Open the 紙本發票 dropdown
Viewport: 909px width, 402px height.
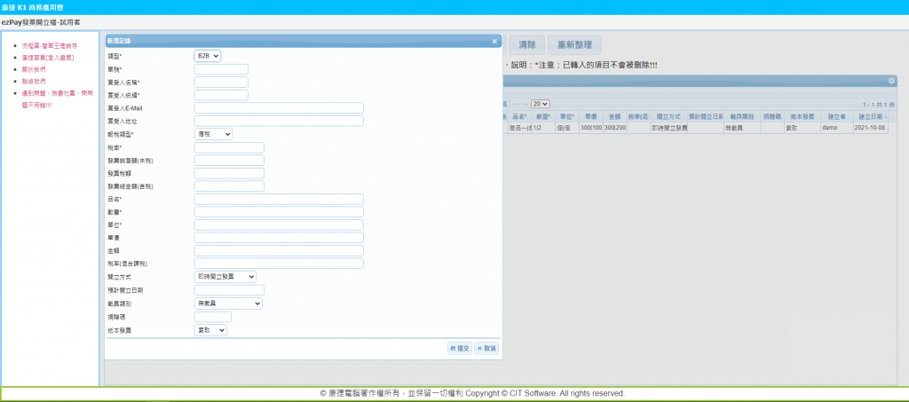coord(210,330)
